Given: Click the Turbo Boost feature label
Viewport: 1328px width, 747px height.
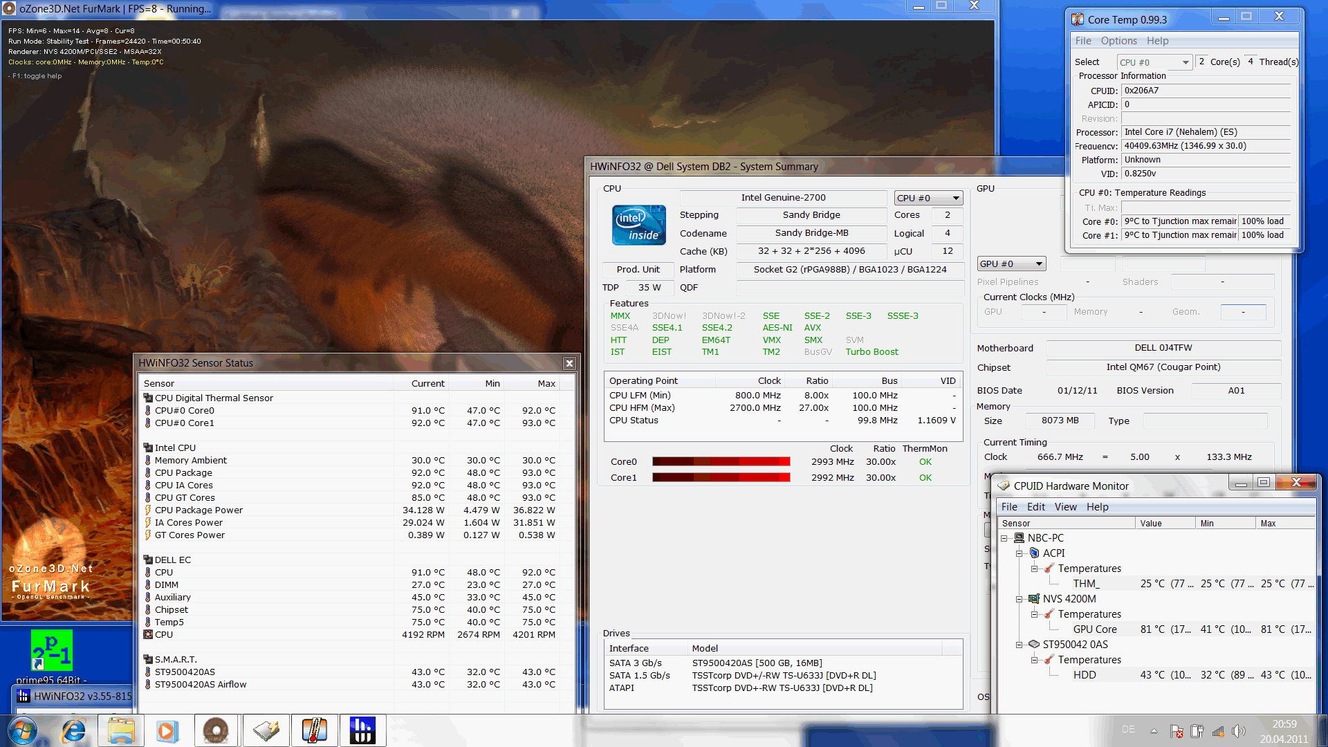Looking at the screenshot, I should pos(871,352).
